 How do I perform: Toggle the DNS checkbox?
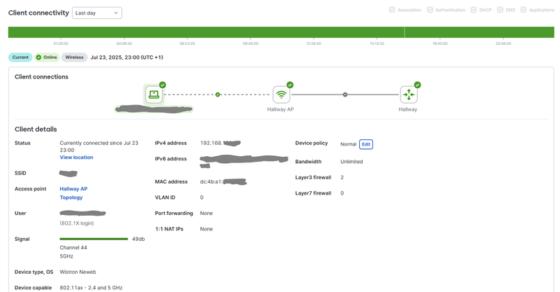tap(499, 10)
